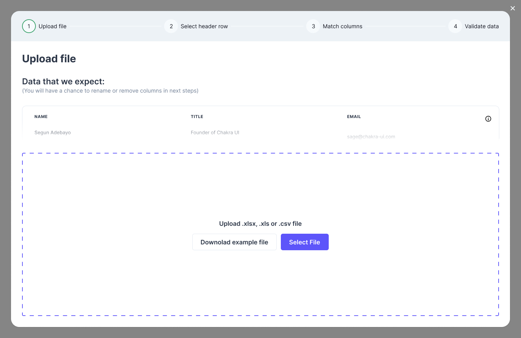
Task: Click the info icon in the example table
Action: click(488, 119)
